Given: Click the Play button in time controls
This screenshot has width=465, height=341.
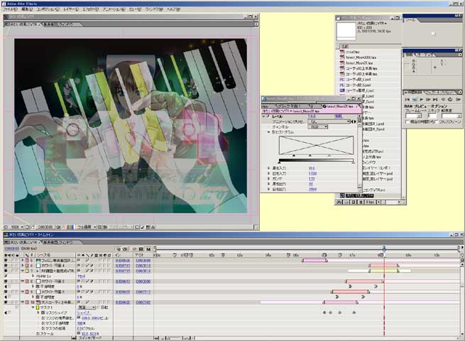Looking at the screenshot, I should (422, 99).
